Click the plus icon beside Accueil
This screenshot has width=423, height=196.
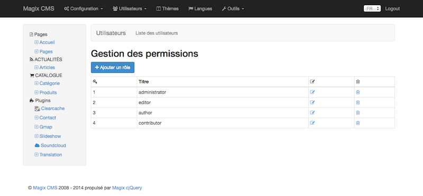36,42
